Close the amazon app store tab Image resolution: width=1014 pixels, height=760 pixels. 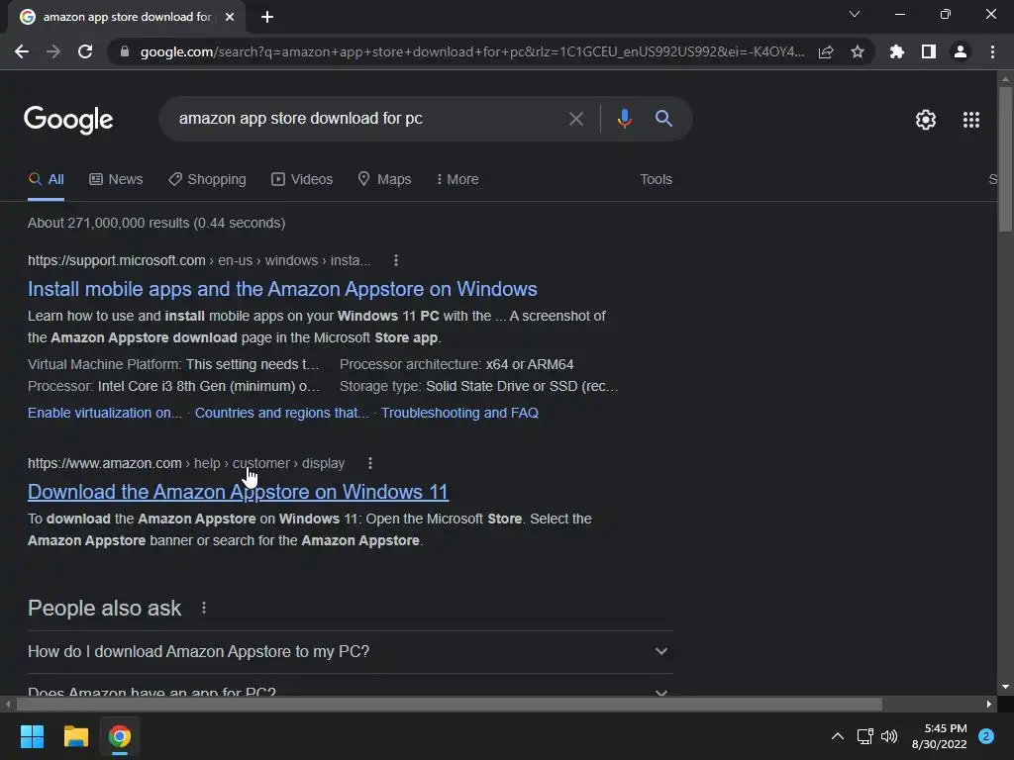tap(230, 17)
